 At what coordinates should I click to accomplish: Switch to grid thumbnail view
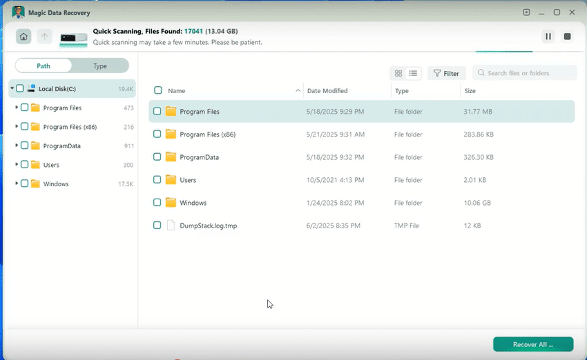click(x=398, y=73)
